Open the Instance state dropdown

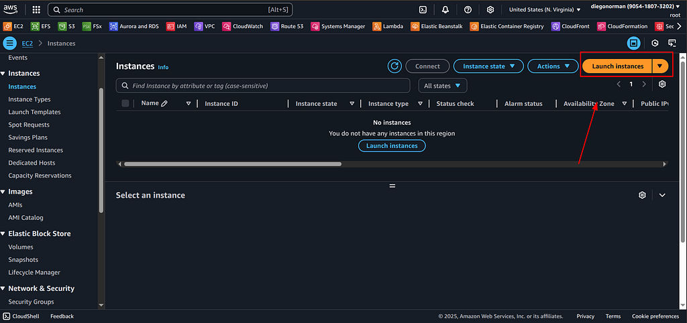(488, 66)
